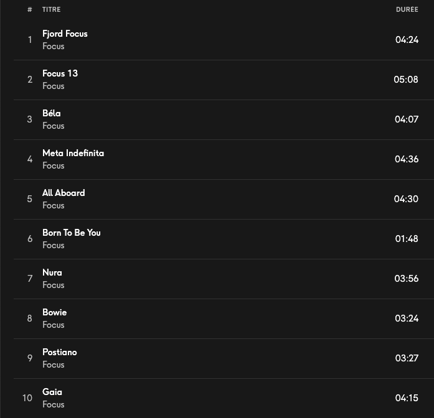
Task: Click the track named Nura
Action: [52, 272]
